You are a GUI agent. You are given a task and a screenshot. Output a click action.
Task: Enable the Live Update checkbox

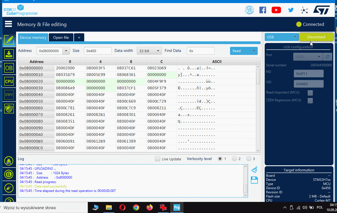(157, 159)
